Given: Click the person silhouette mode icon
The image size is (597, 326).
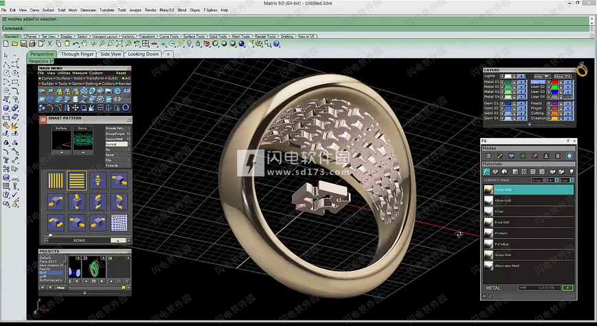Looking at the screenshot, I should point(546,156).
